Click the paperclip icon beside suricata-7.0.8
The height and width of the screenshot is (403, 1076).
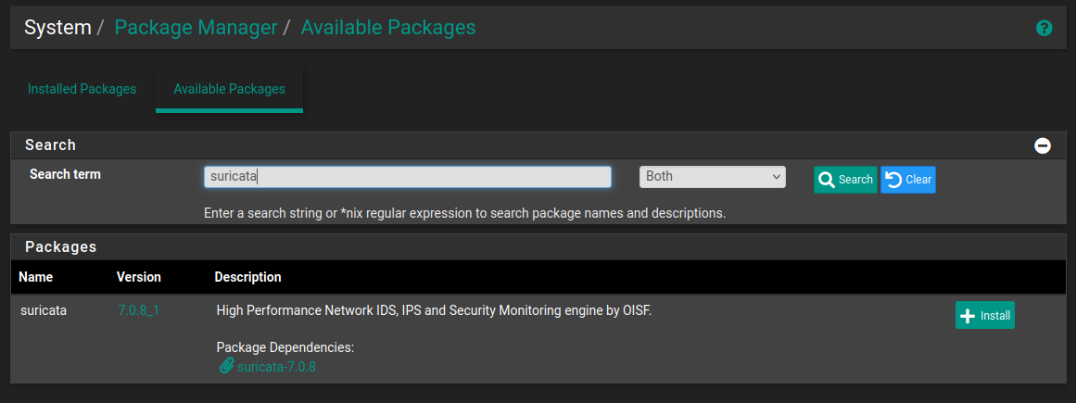click(226, 366)
